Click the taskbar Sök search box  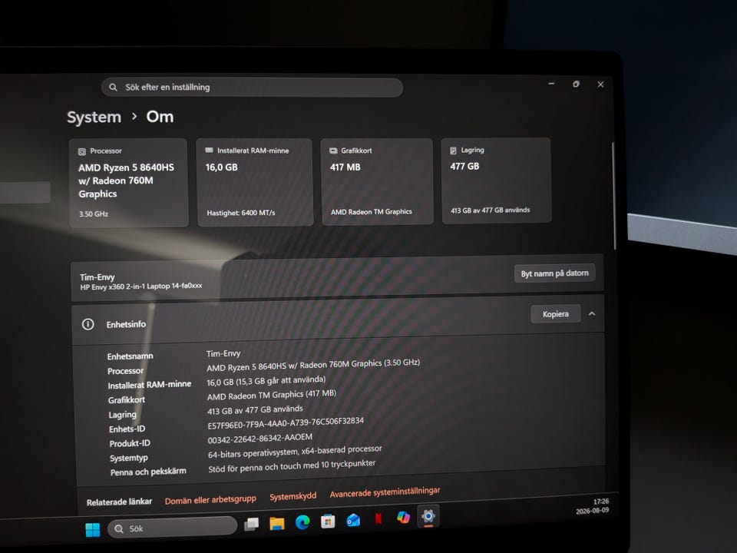click(173, 528)
